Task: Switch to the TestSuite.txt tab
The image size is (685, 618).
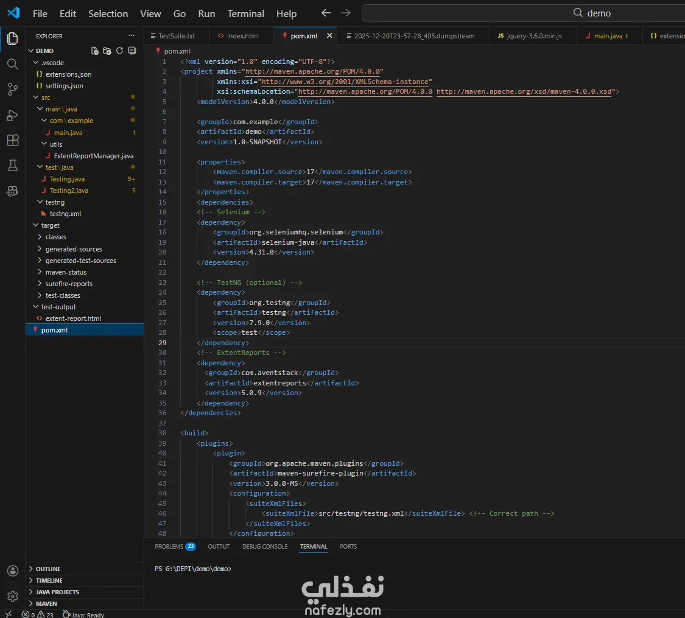Action: [177, 36]
